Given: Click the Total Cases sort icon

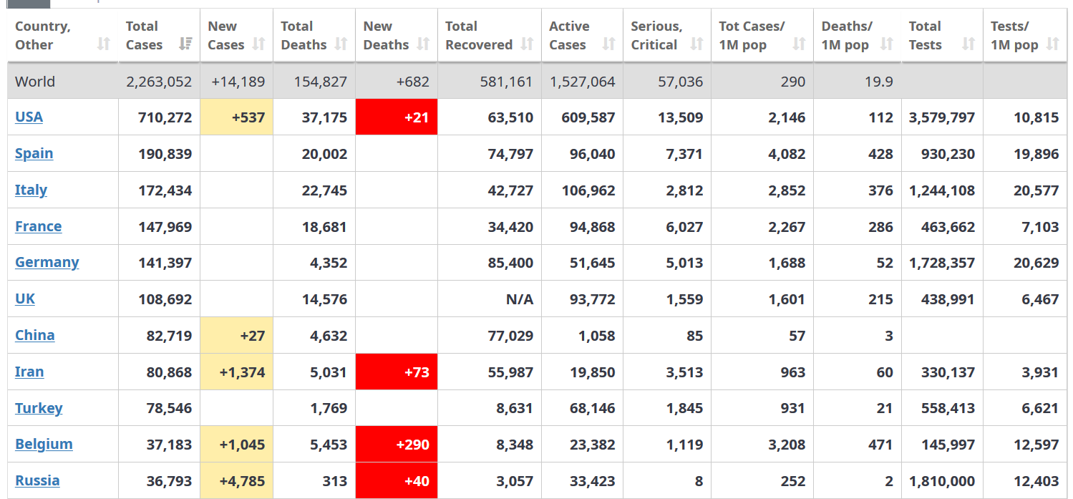Looking at the screenshot, I should [x=186, y=44].
